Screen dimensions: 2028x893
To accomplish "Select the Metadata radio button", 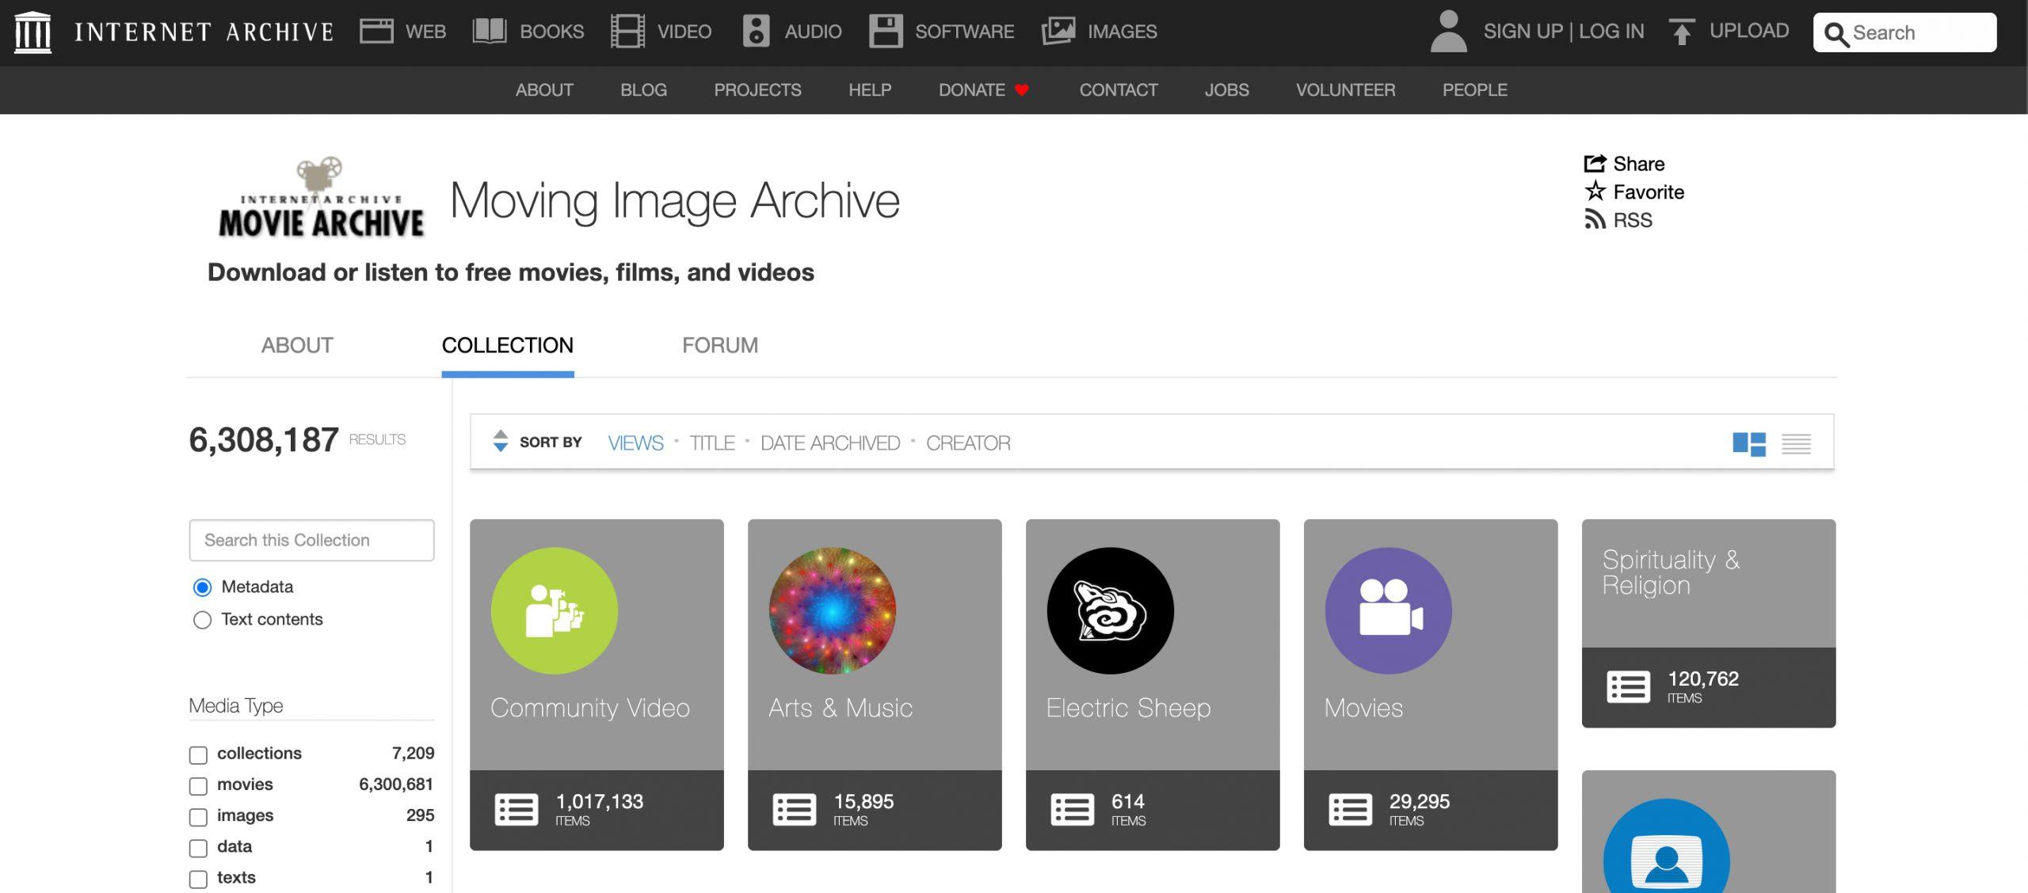I will 202,587.
